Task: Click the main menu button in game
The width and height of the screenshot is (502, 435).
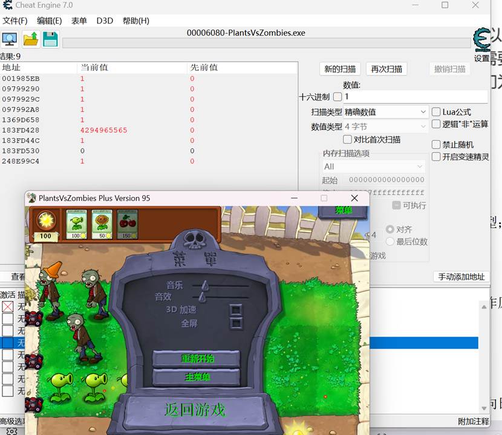Action: coord(196,377)
